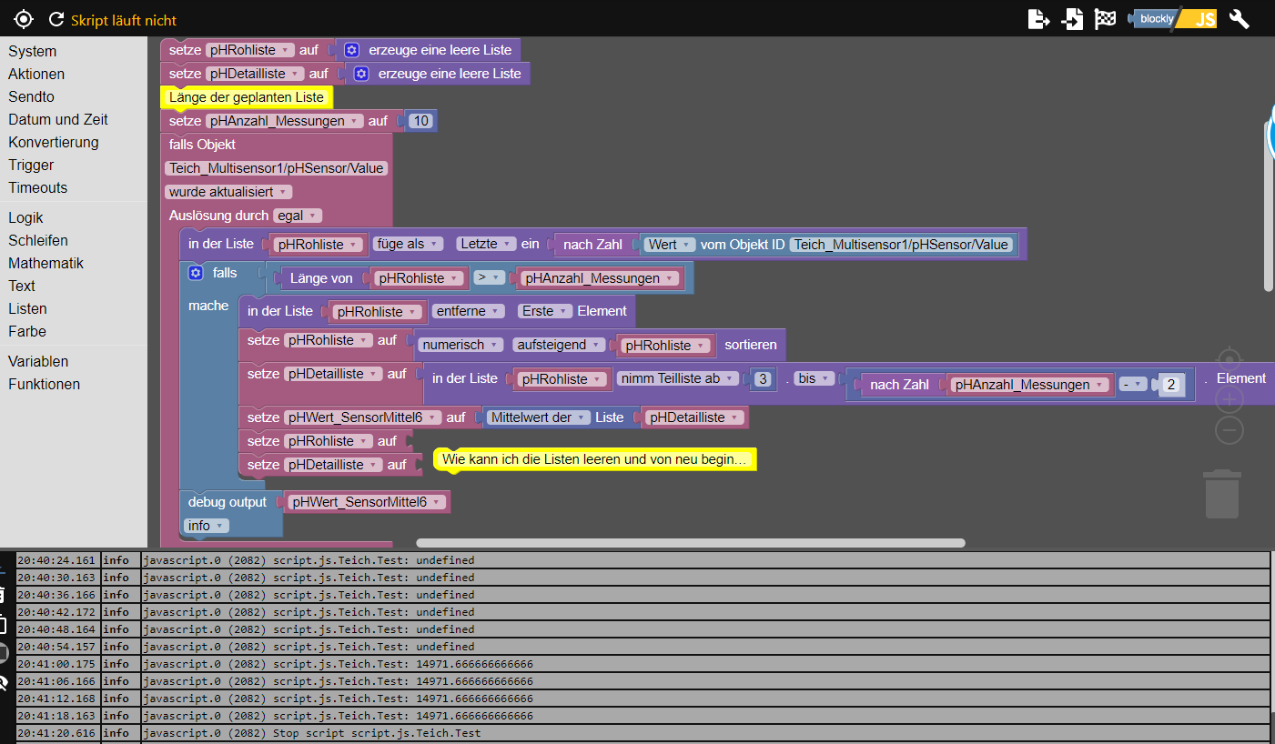Open the Datum und Zeit category
The image size is (1275, 744).
point(58,120)
